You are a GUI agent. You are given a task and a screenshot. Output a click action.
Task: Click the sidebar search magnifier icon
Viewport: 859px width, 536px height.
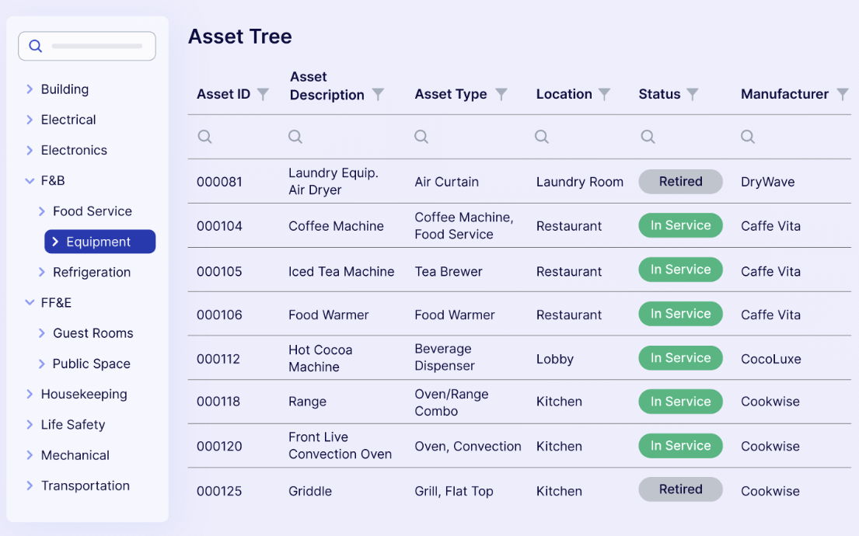(36, 46)
